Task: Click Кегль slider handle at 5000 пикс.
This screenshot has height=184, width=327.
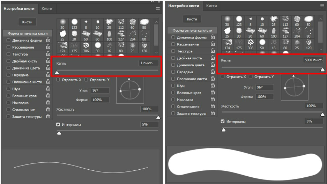Action: coord(322,70)
